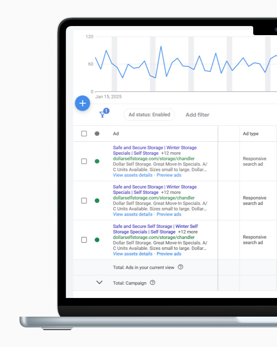Open the filter funnel icon

[103, 115]
